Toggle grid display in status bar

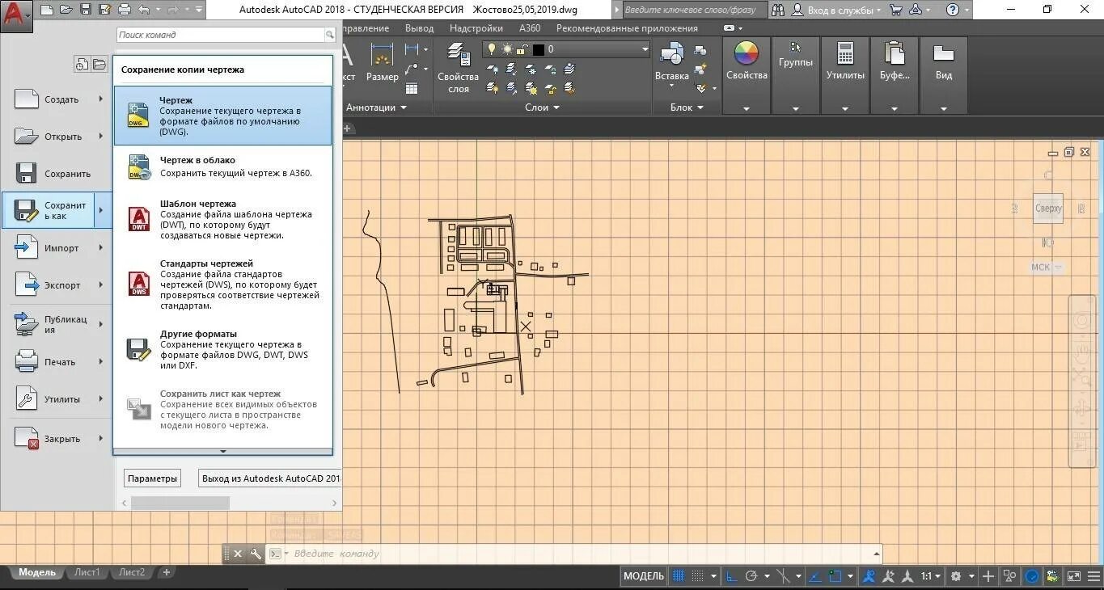tap(679, 576)
